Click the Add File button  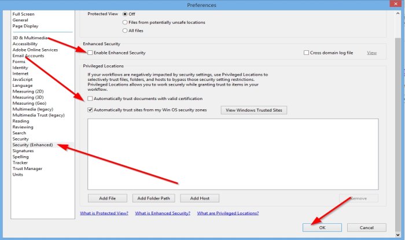tap(108, 198)
